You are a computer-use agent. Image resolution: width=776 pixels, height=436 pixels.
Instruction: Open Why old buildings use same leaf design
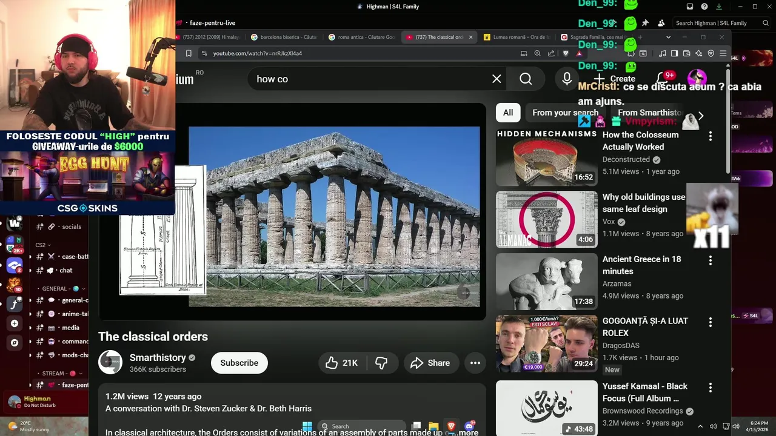(x=644, y=203)
